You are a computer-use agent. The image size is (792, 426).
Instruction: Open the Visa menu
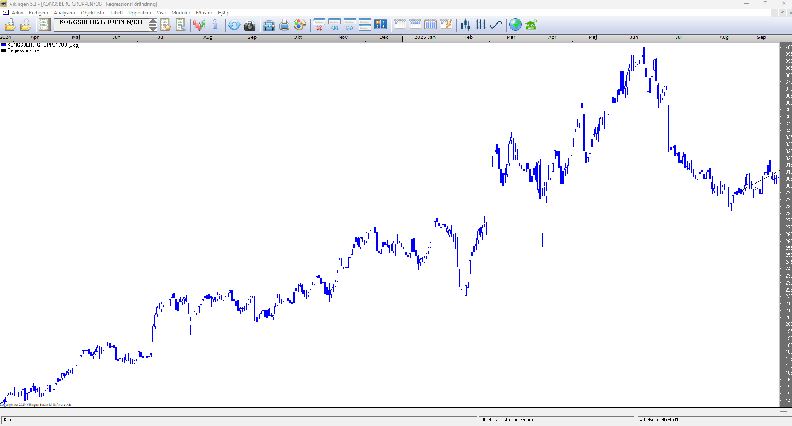click(161, 13)
